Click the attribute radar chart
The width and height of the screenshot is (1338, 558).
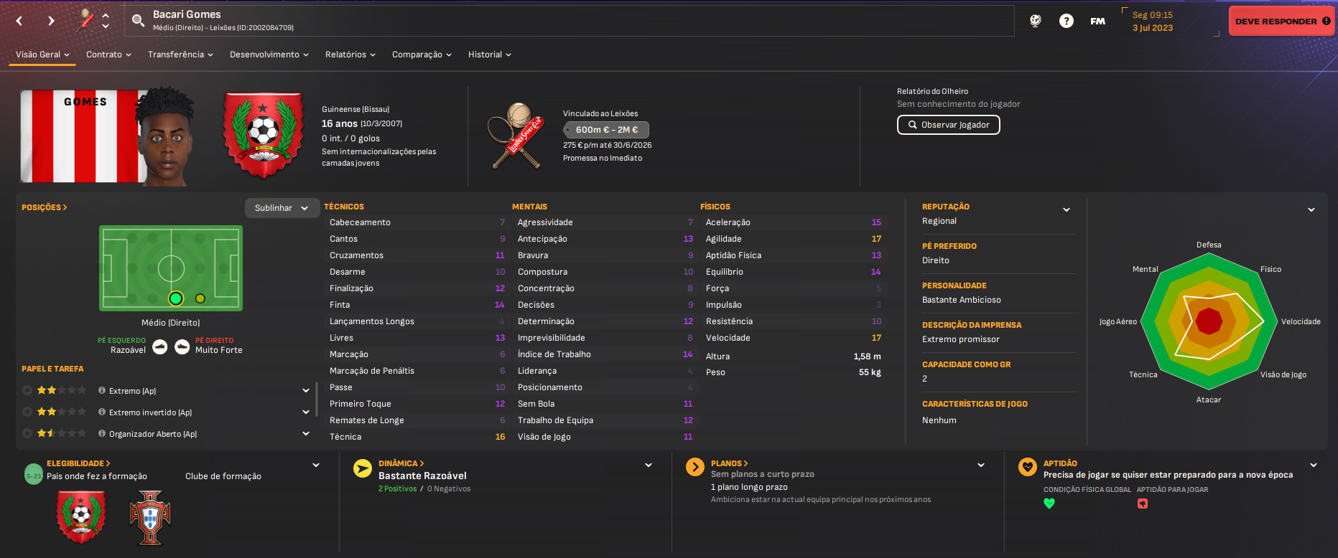click(1209, 322)
